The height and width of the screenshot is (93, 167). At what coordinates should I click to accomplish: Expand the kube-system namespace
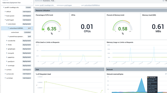click(5, 16)
